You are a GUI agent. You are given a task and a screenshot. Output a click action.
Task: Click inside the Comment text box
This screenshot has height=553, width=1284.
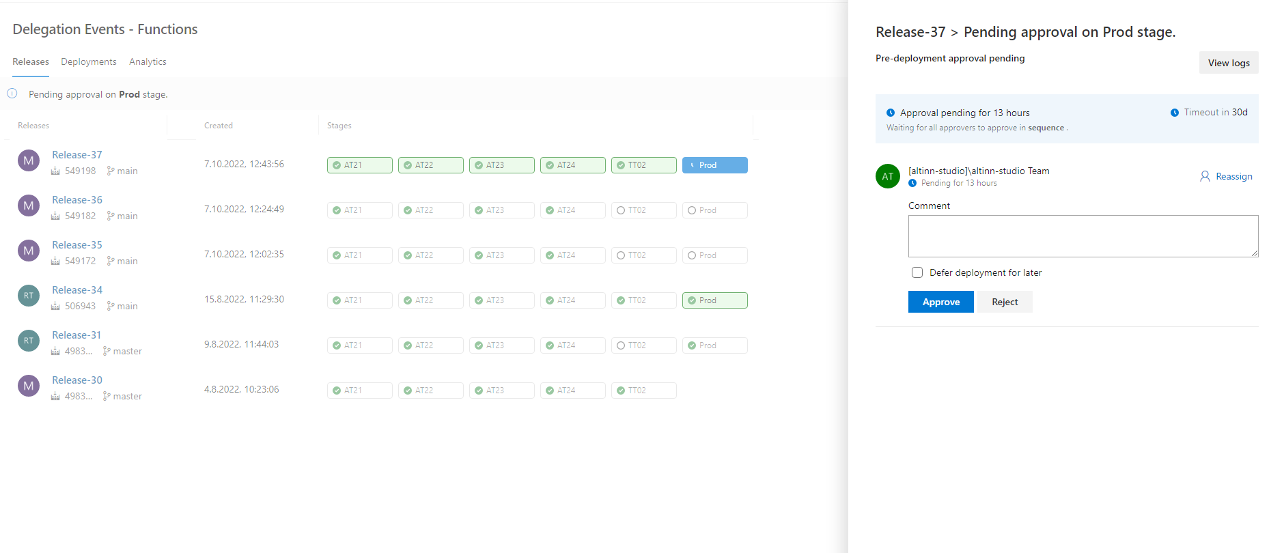tap(1083, 236)
